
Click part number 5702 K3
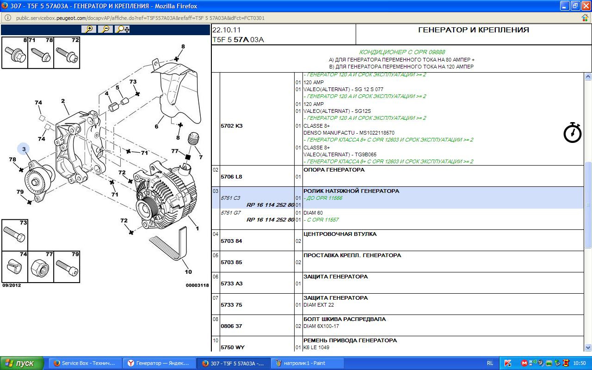click(x=232, y=126)
